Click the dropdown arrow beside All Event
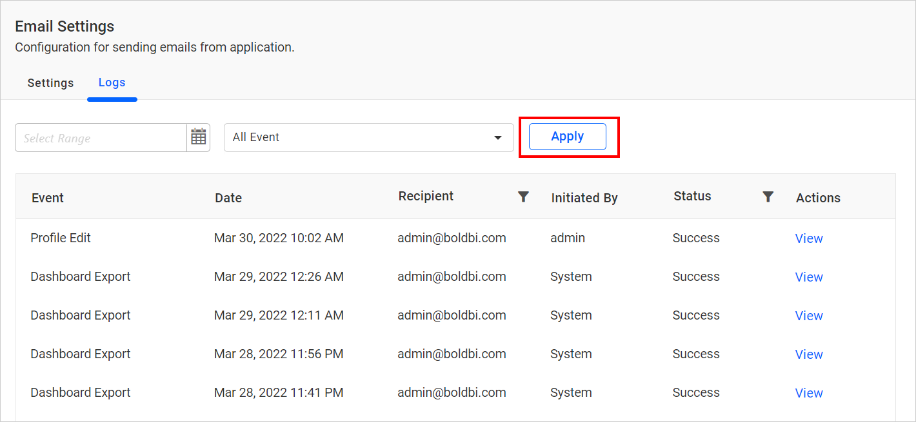This screenshot has width=916, height=422. coord(497,137)
